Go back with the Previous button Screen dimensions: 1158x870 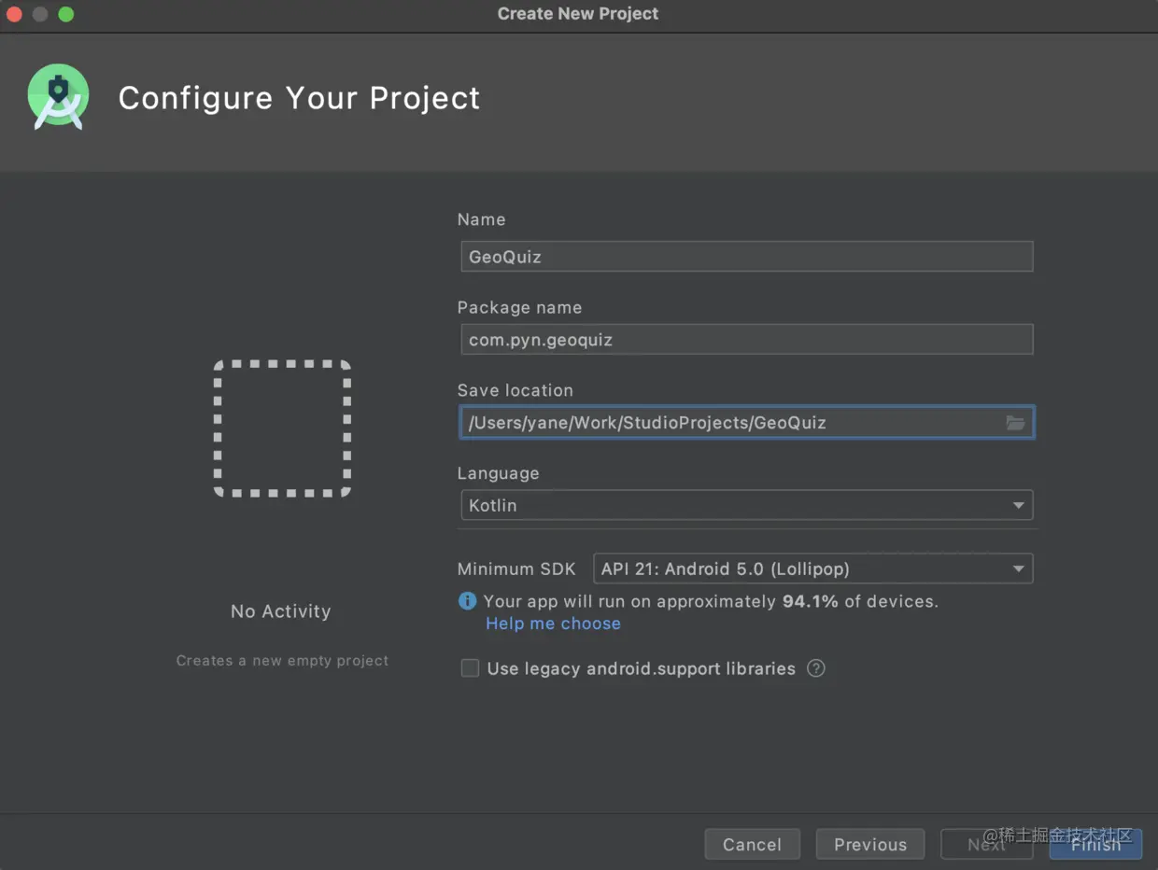point(869,844)
